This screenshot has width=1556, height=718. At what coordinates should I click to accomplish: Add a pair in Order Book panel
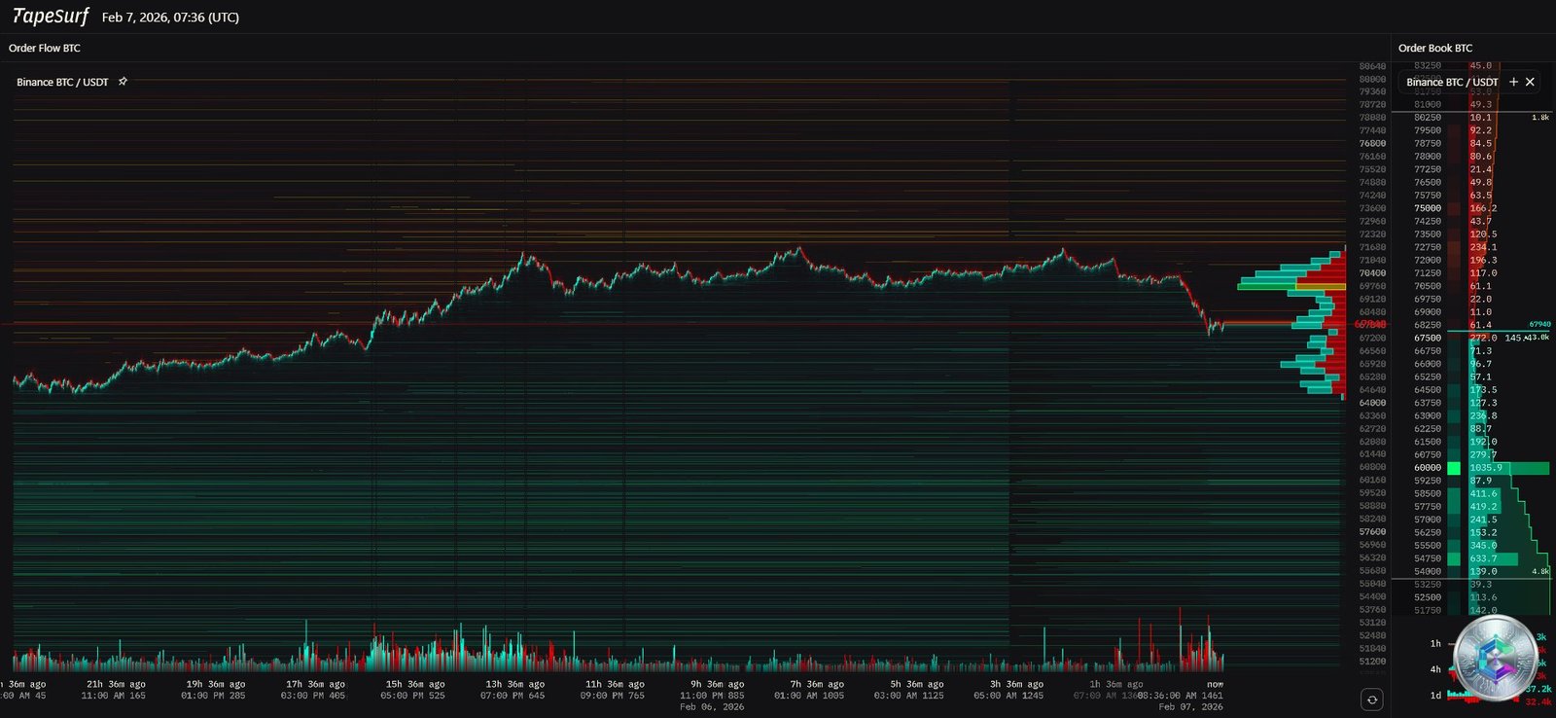coord(1513,82)
